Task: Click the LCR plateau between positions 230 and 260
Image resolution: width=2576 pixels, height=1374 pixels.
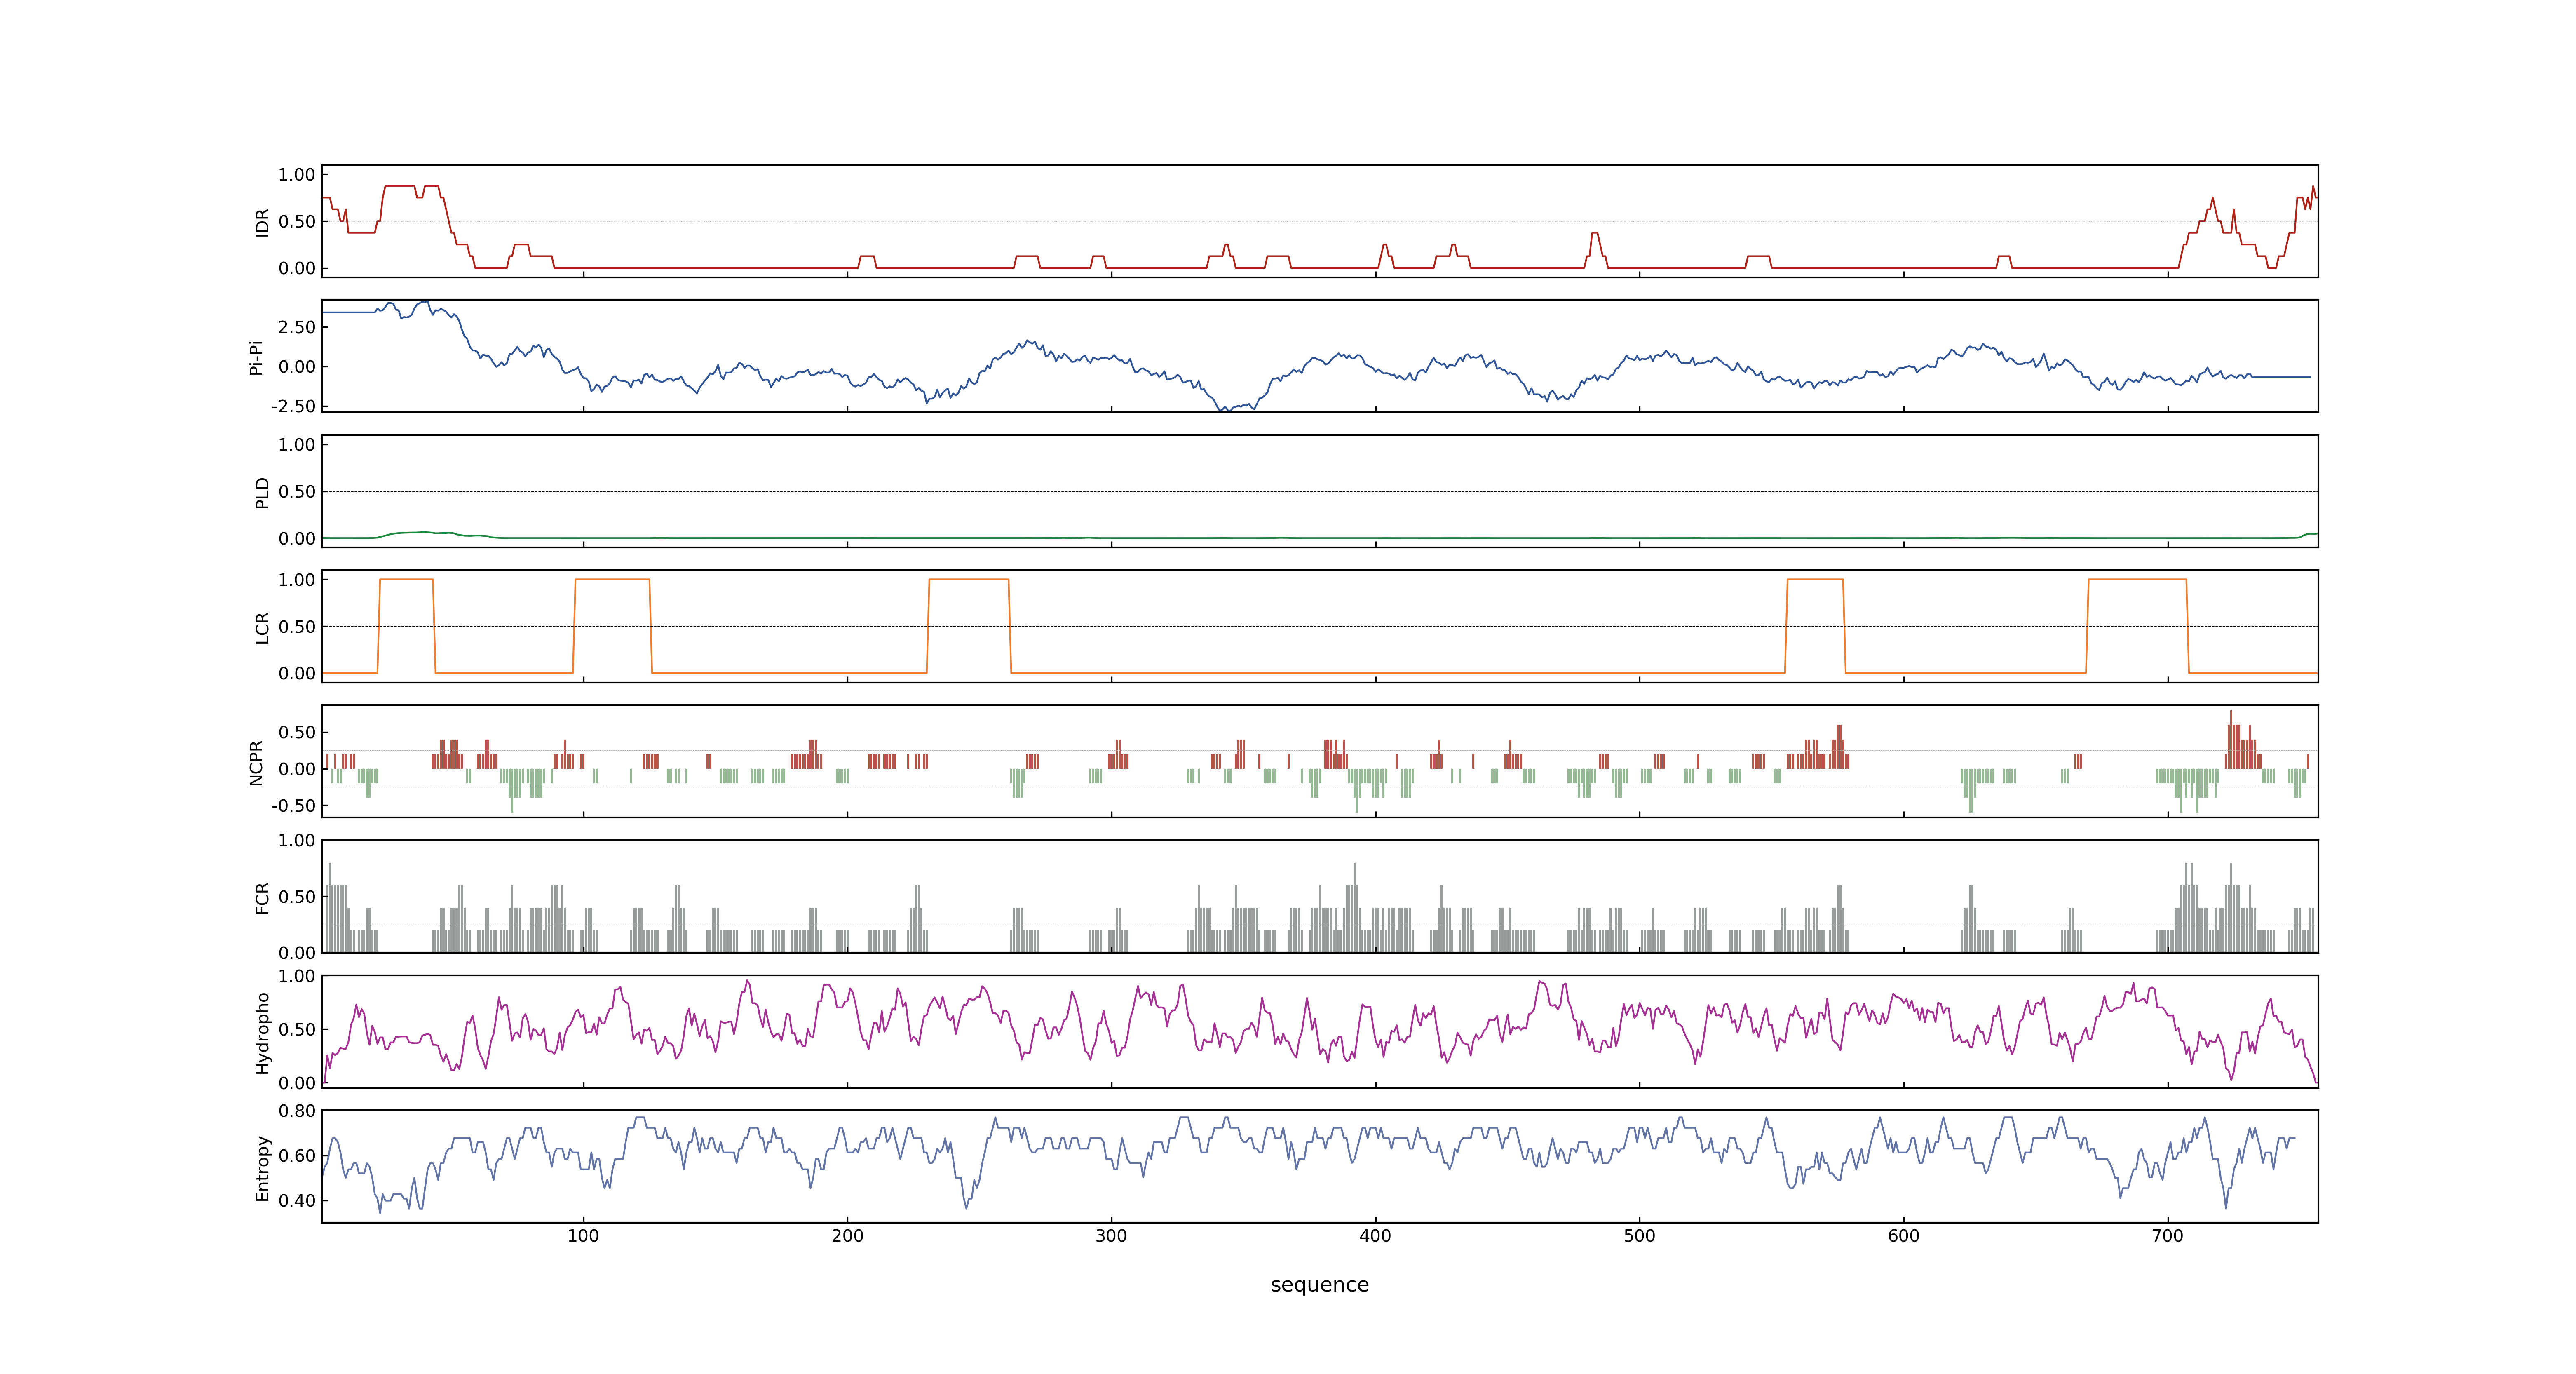Action: click(969, 580)
